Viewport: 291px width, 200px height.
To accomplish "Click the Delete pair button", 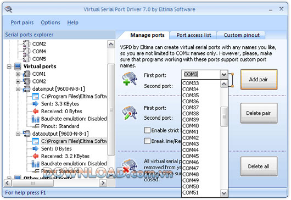I will click(x=259, y=113).
